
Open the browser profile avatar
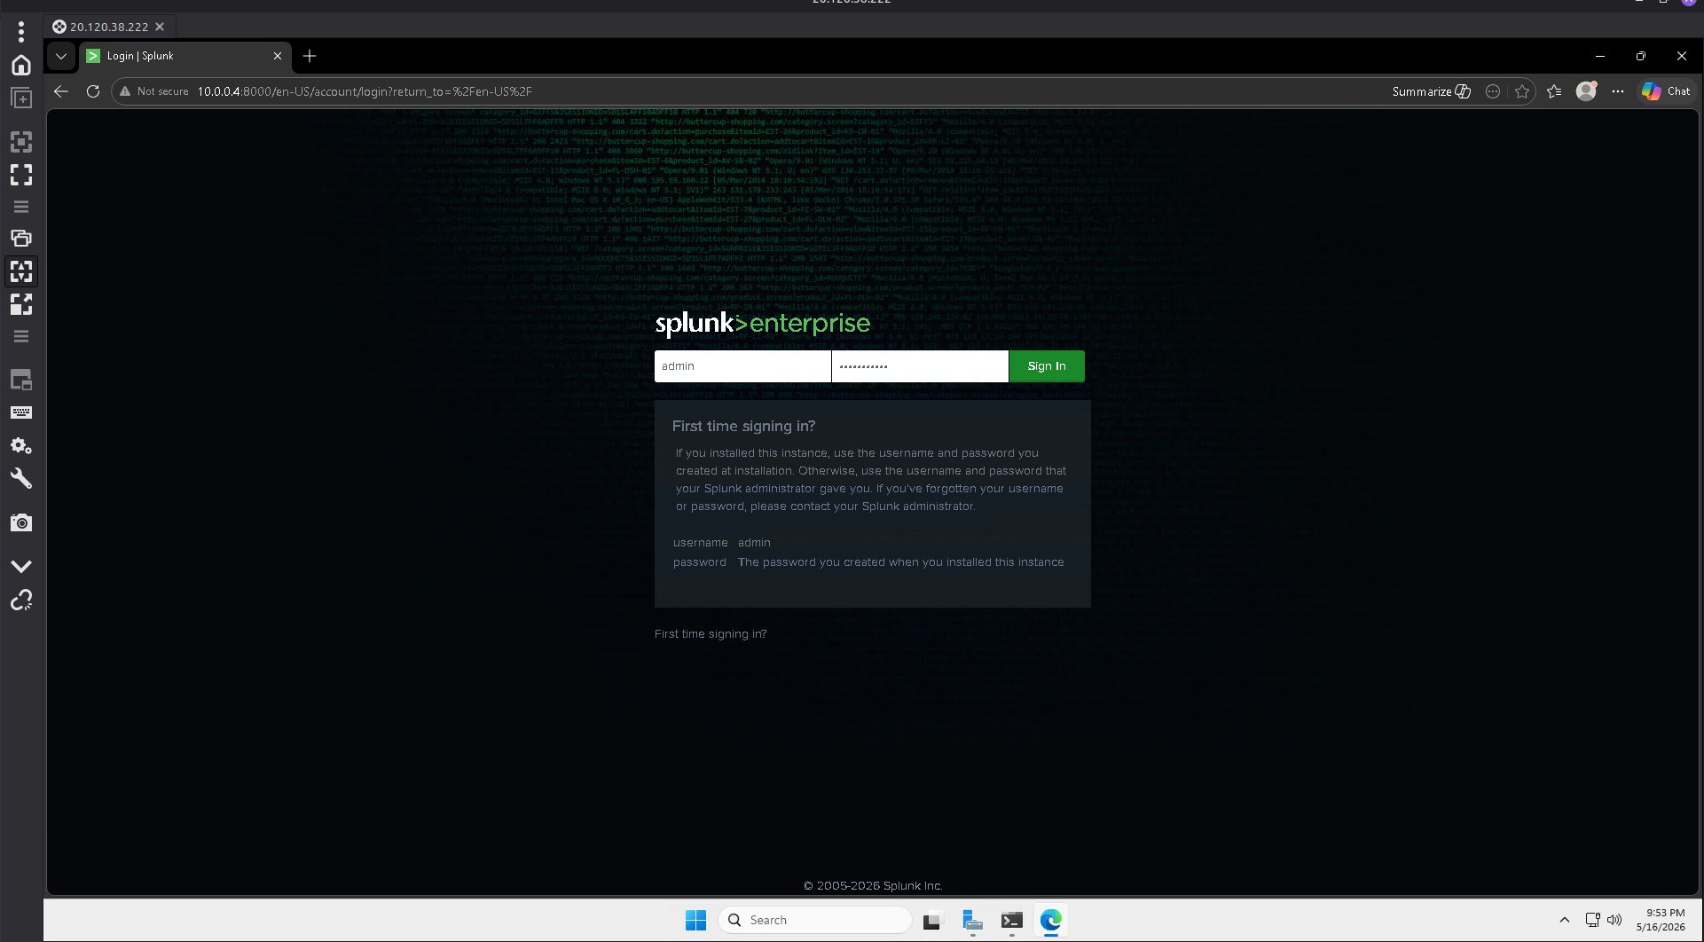(x=1586, y=91)
